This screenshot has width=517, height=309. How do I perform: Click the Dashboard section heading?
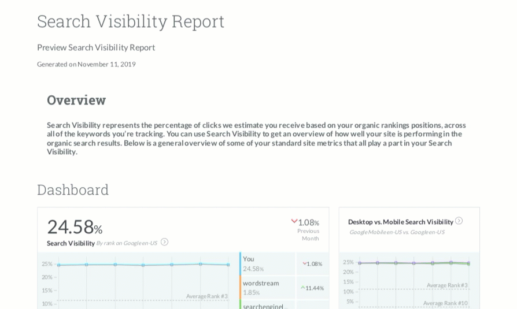[73, 189]
